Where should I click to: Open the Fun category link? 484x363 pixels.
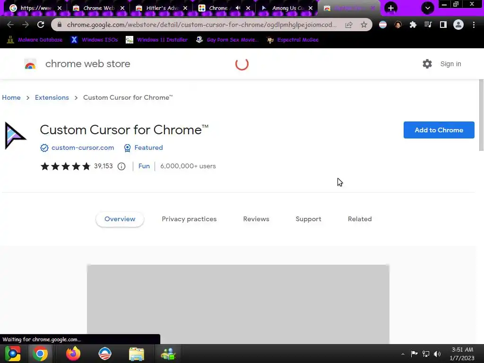pyautogui.click(x=144, y=166)
